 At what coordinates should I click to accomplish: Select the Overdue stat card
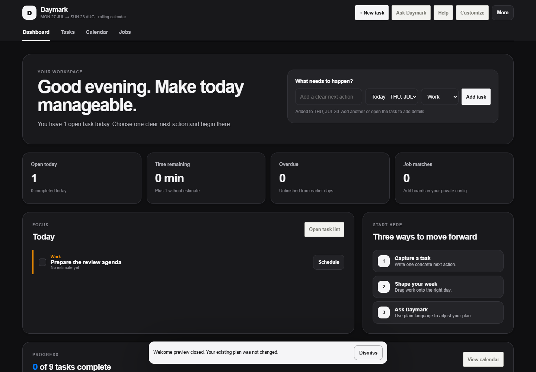pos(330,178)
